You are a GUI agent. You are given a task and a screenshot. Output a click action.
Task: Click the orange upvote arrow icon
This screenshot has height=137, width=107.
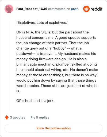point(7,117)
